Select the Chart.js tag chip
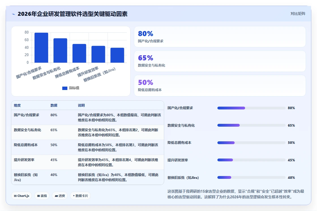 [x=22, y=196]
